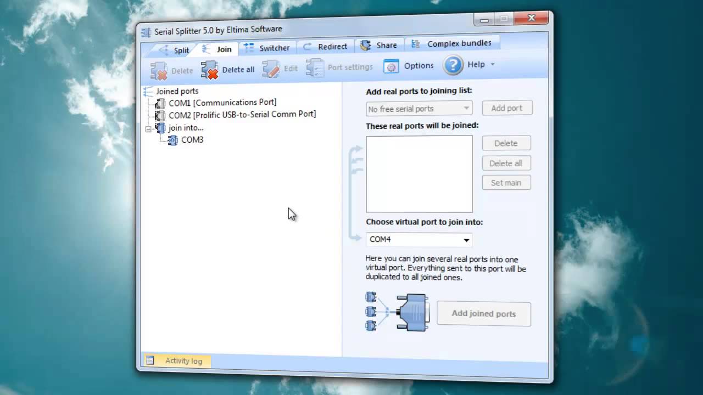The width and height of the screenshot is (703, 395).
Task: Open the Activity log panel
Action: (176, 360)
